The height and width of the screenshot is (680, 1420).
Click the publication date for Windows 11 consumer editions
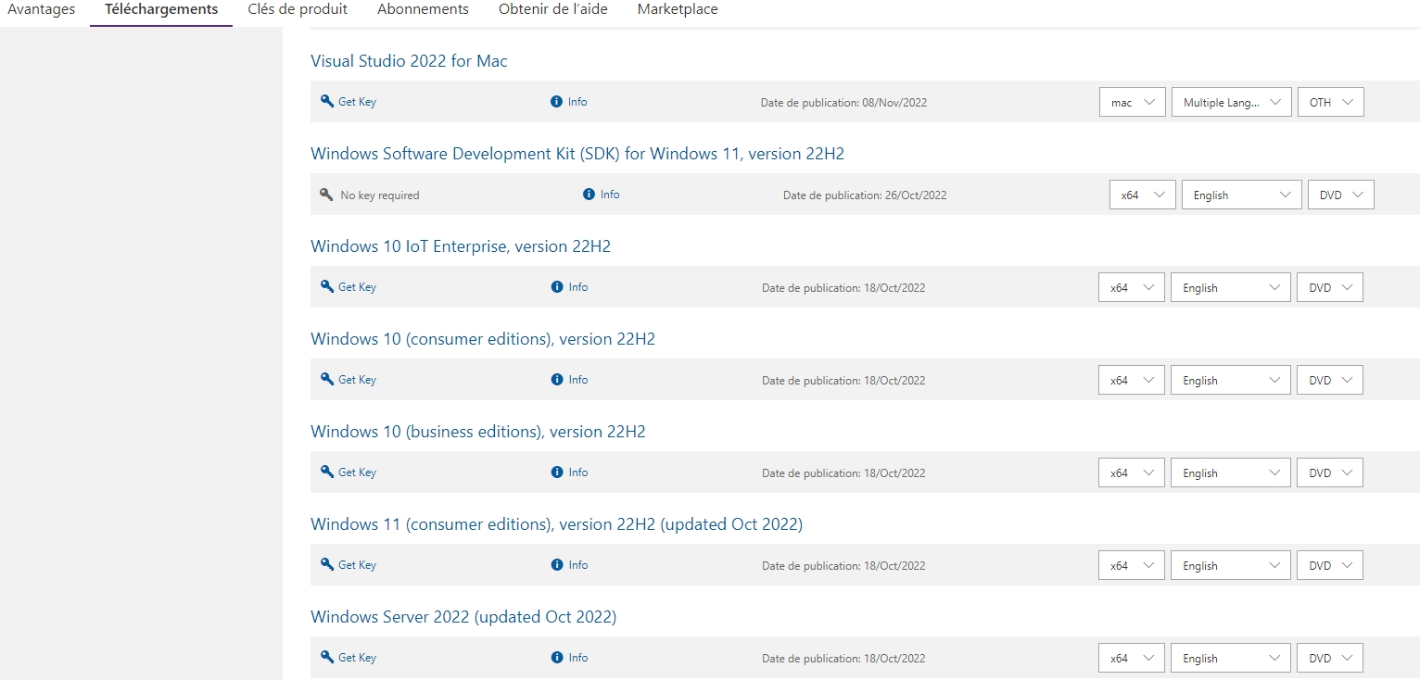pyautogui.click(x=894, y=566)
